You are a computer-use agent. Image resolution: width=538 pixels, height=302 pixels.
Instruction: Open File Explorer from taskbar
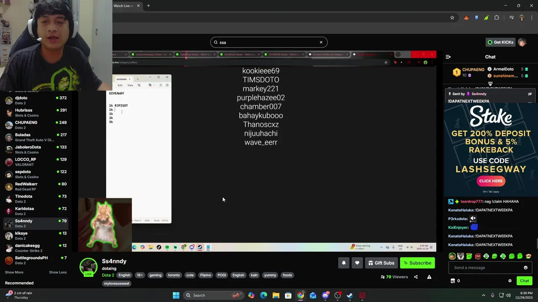(276, 295)
